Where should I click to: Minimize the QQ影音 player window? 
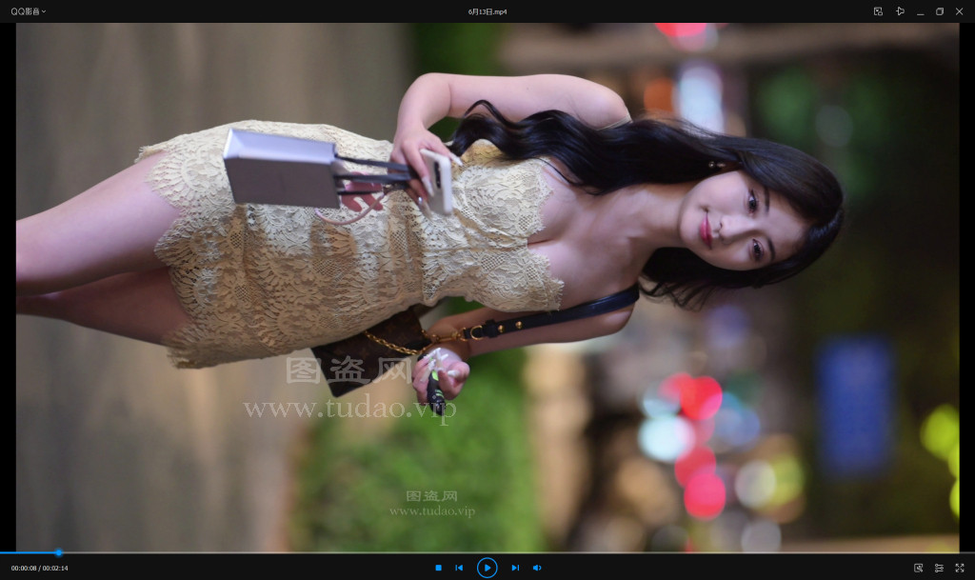click(920, 11)
